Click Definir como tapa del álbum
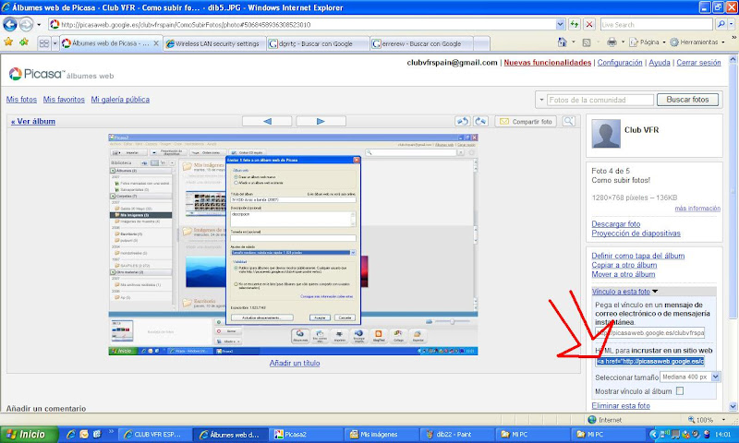The image size is (739, 443). pos(638,256)
